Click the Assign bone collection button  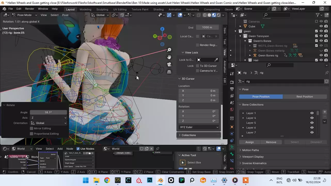point(249,142)
